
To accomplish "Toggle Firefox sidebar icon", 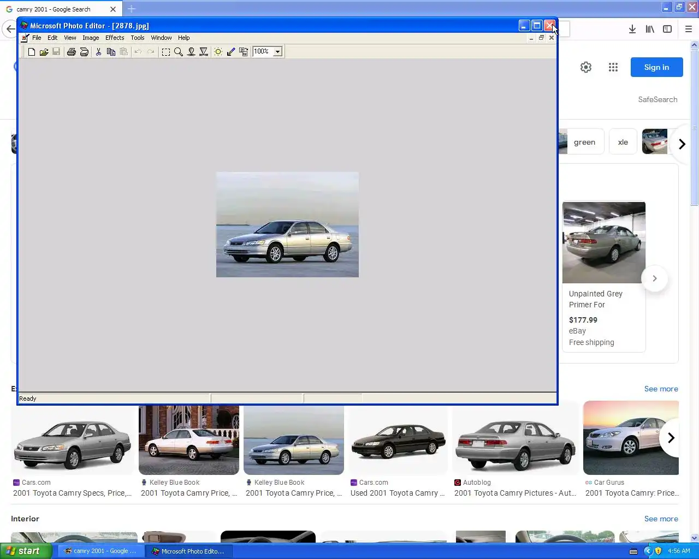I will (667, 29).
